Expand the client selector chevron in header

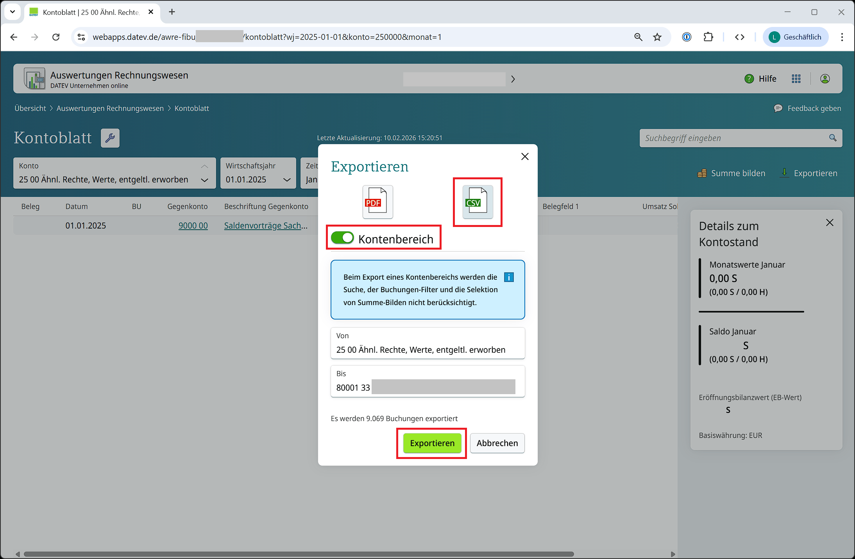[x=513, y=79]
